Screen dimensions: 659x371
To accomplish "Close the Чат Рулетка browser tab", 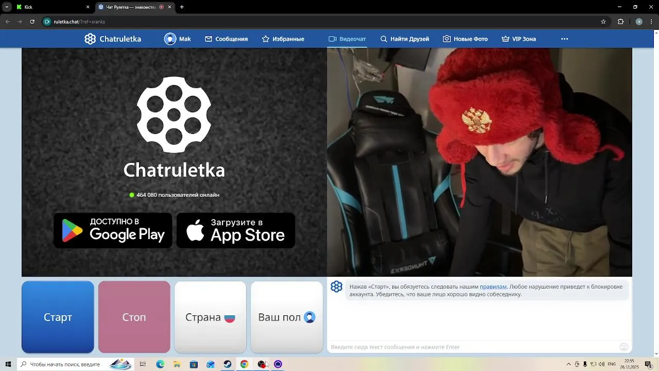I will pos(170,7).
